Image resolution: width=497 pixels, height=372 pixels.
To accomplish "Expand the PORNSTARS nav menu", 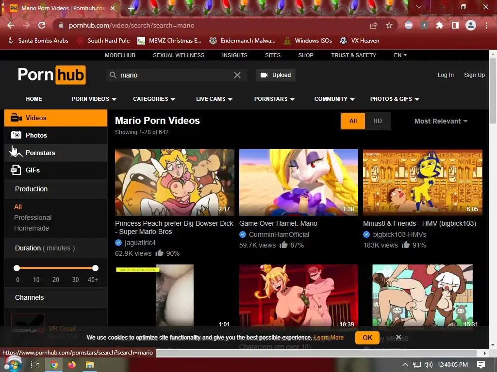I will (x=275, y=99).
